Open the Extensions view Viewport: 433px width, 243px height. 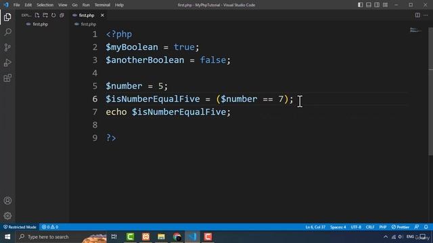click(7, 78)
